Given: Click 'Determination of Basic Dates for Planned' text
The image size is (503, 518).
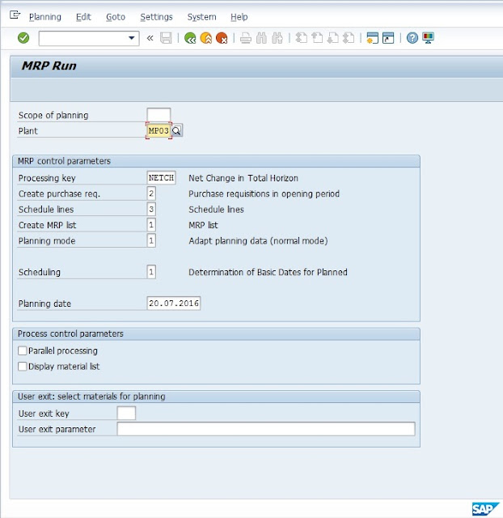Looking at the screenshot, I should (x=268, y=272).
